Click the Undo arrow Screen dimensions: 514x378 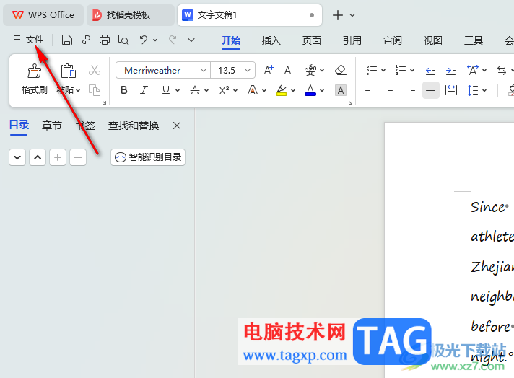[x=143, y=40]
